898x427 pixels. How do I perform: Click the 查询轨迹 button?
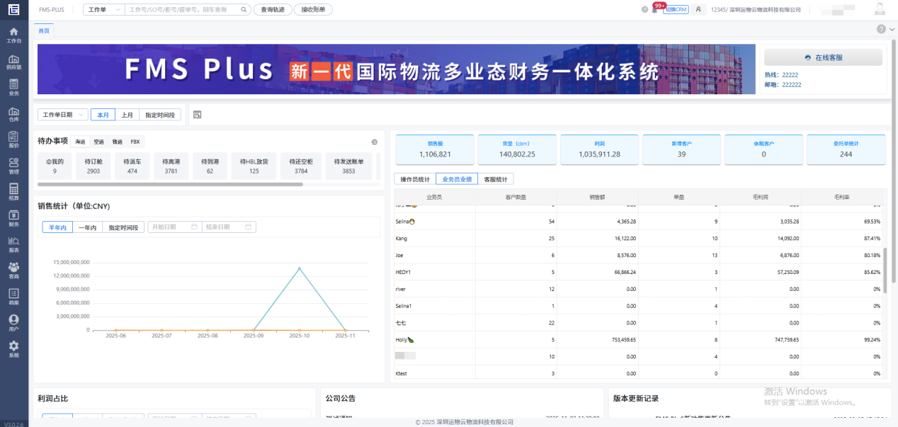click(273, 10)
